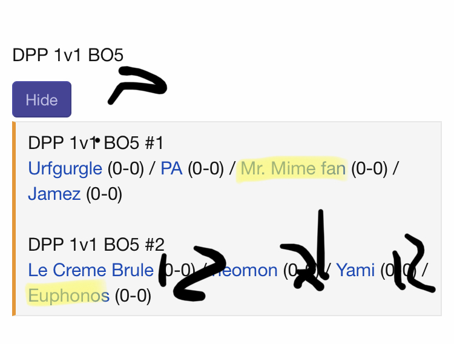Open Urfgurgle's profile link
Screen dimensions: 454x344
pos(65,168)
